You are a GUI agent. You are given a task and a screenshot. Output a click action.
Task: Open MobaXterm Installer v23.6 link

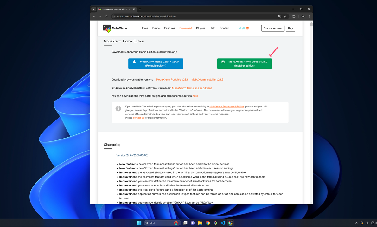[207, 80]
